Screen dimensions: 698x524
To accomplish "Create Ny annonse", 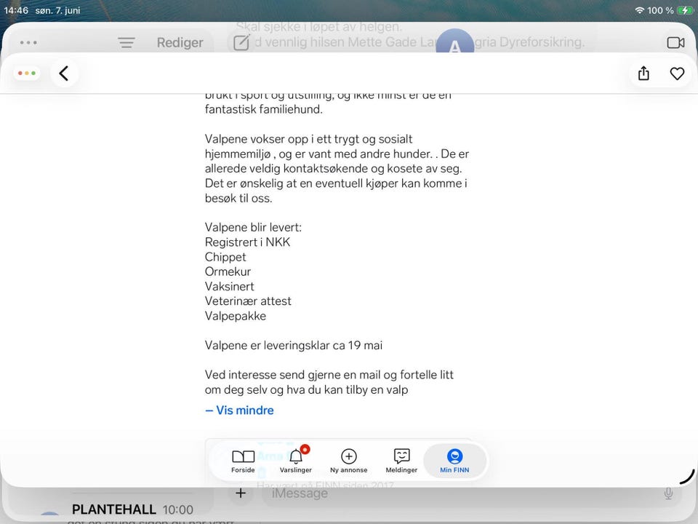I will click(x=348, y=461).
